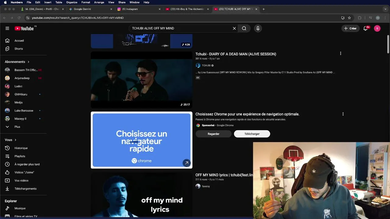Click the Chrome address bar URL
The width and height of the screenshot is (390, 219).
click(78, 18)
